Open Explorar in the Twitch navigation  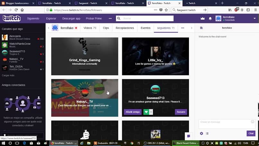pyautogui.click(x=51, y=18)
